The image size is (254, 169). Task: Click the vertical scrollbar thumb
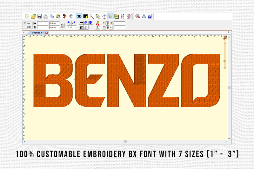(229, 88)
